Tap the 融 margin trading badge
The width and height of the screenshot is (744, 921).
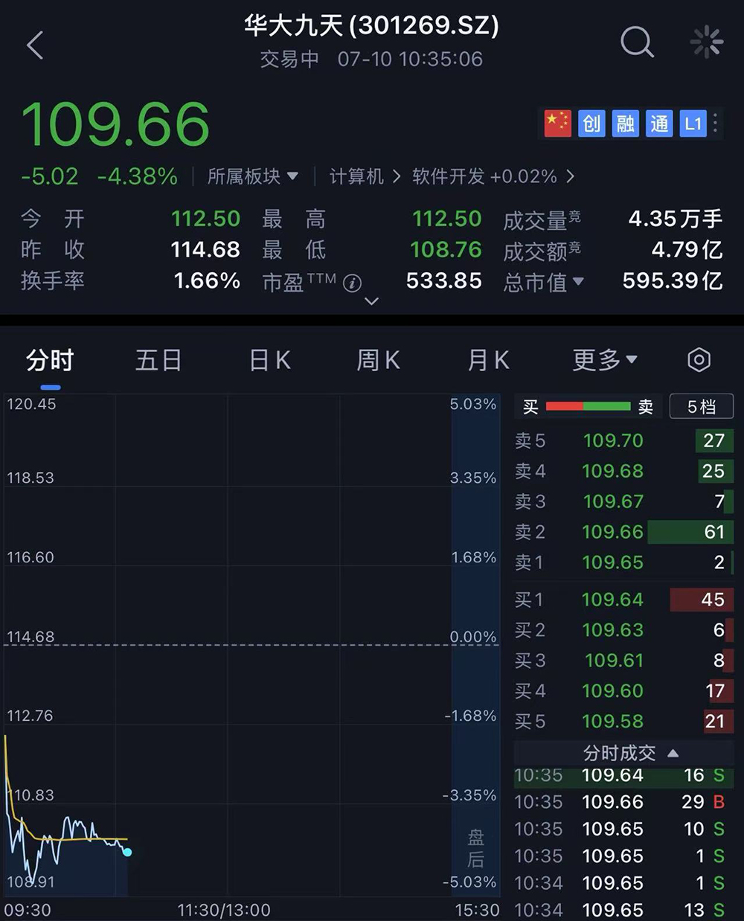[625, 123]
